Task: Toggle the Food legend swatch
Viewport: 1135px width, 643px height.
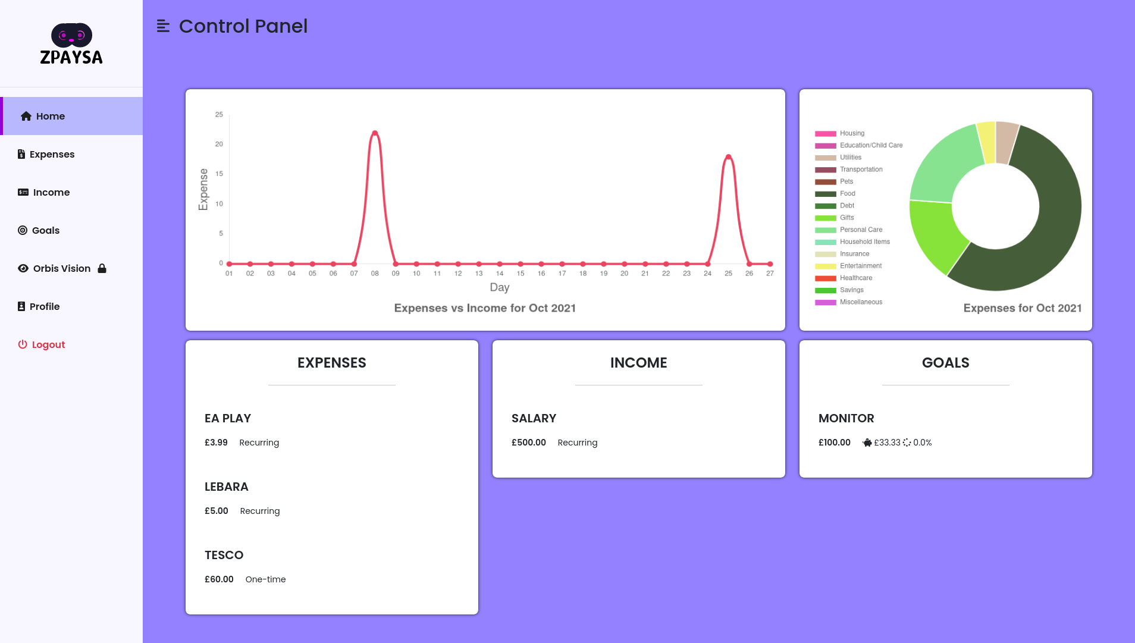Action: (825, 194)
